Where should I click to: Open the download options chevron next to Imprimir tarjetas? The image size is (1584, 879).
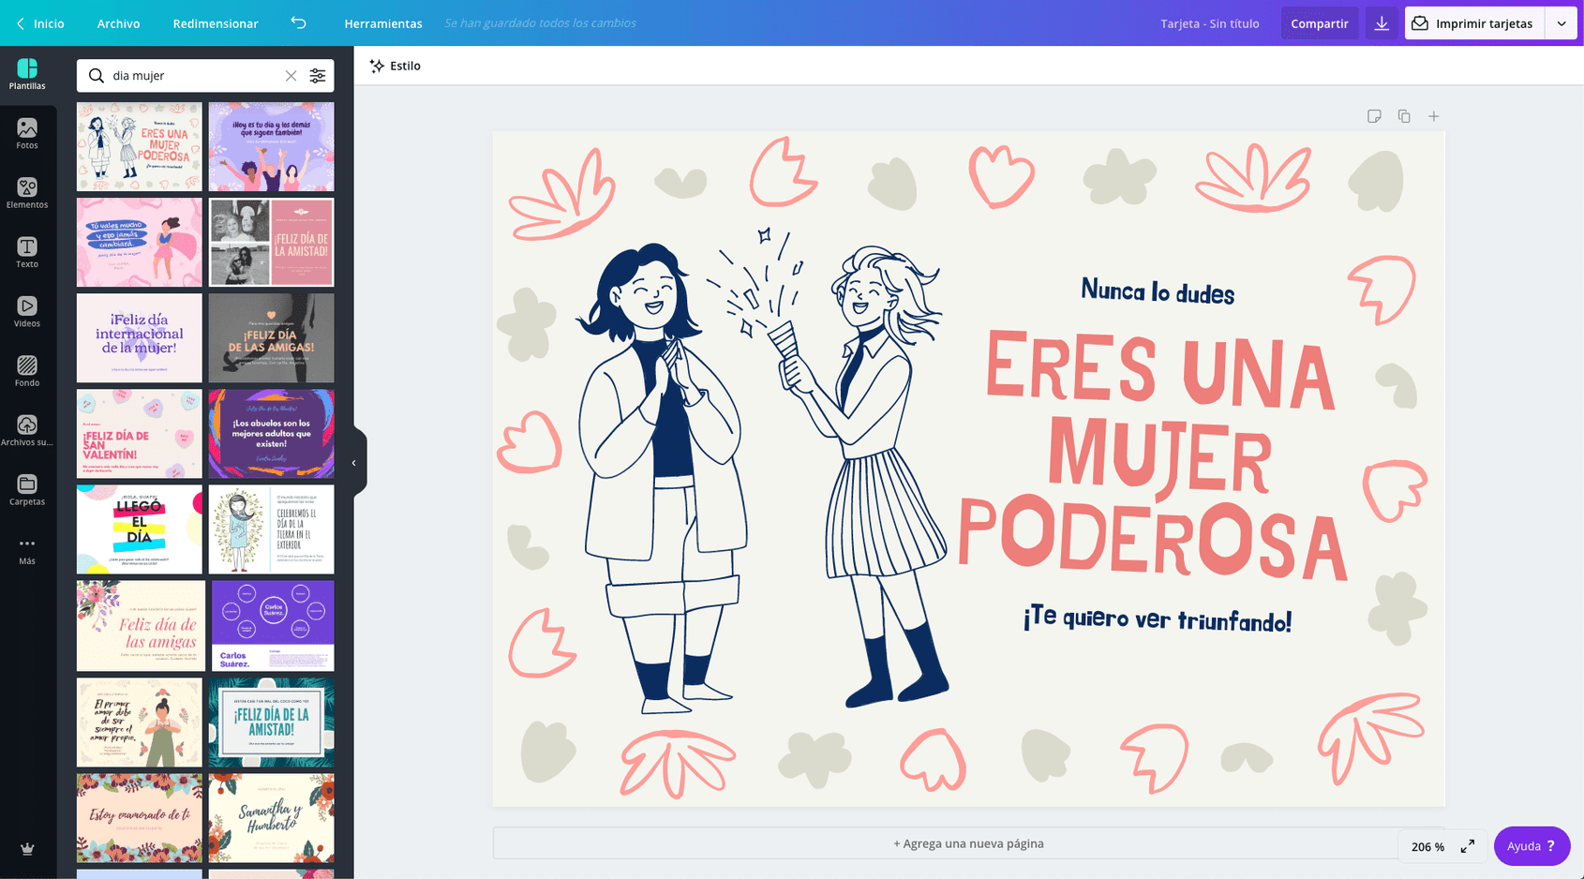pyautogui.click(x=1561, y=23)
